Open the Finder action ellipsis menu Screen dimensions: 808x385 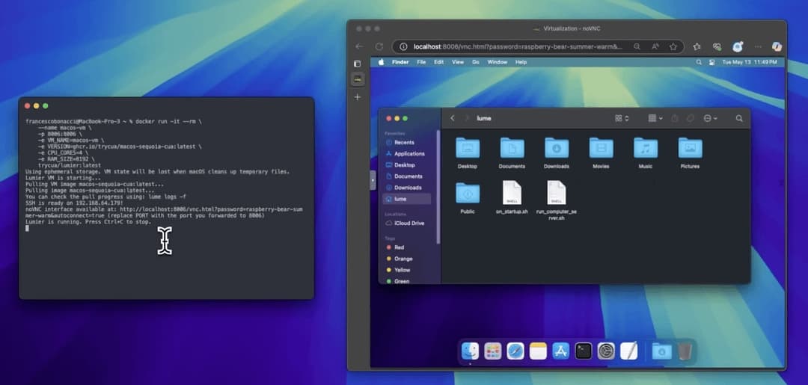click(710, 118)
